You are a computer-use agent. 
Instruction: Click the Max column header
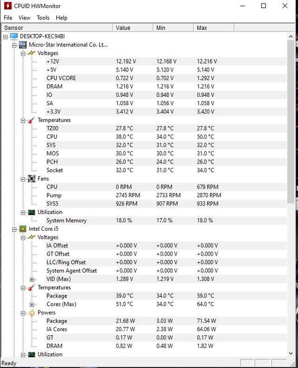click(x=214, y=28)
